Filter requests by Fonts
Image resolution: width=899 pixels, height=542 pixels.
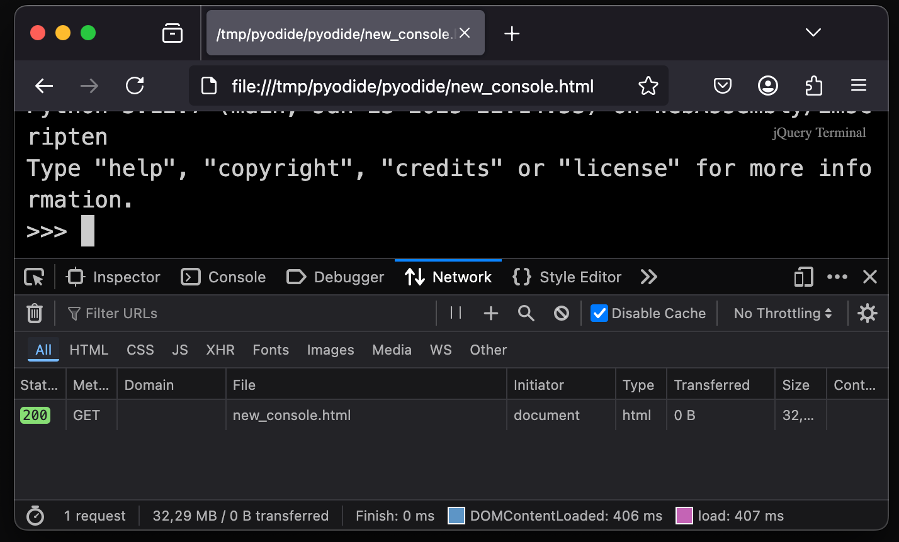point(271,350)
